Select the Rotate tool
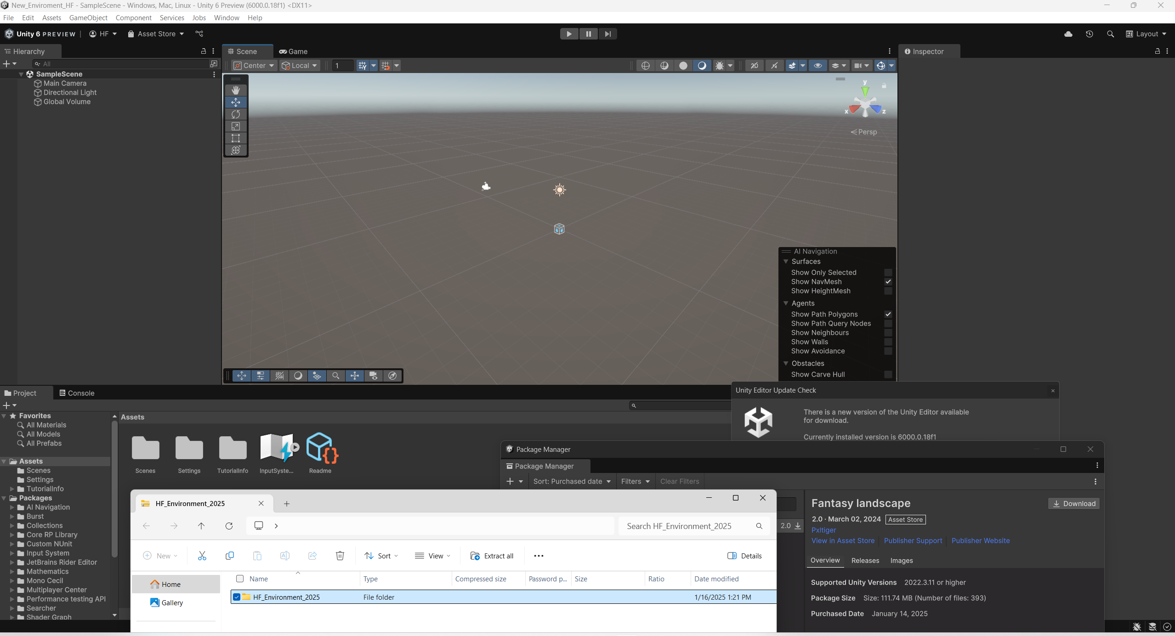This screenshot has height=636, width=1175. (x=236, y=114)
